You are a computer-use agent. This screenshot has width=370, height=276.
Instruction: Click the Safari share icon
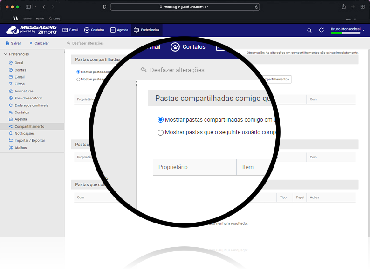pos(343,7)
